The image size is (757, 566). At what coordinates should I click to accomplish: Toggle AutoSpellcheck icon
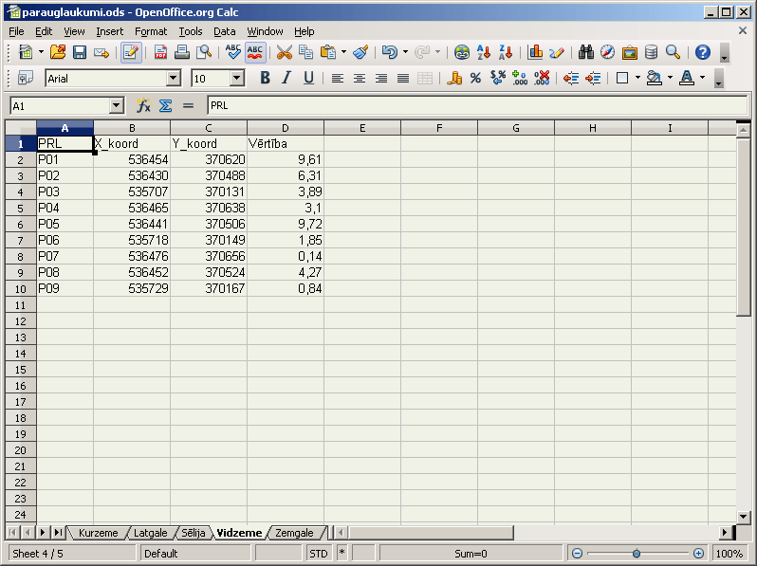coord(255,52)
